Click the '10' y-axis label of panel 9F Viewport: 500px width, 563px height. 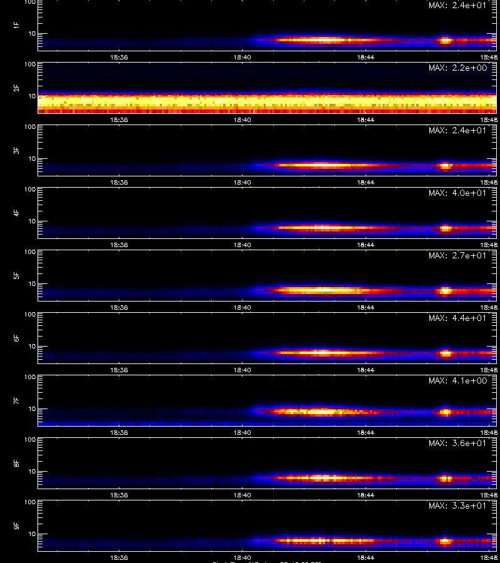point(32,534)
